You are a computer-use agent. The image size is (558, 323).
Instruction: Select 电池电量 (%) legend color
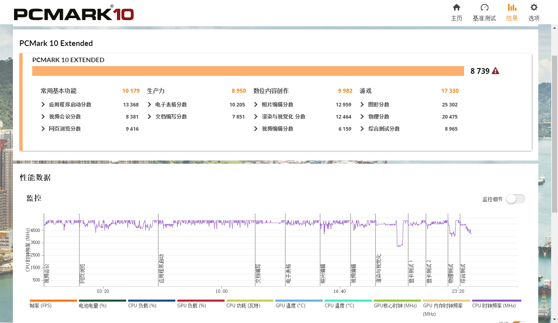(102, 300)
